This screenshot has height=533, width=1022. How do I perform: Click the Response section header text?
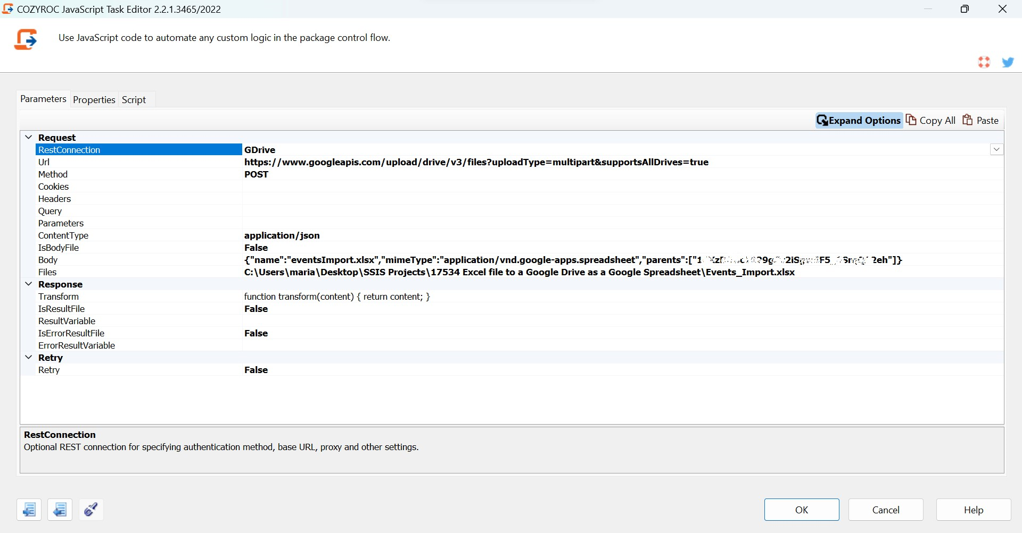click(x=60, y=284)
